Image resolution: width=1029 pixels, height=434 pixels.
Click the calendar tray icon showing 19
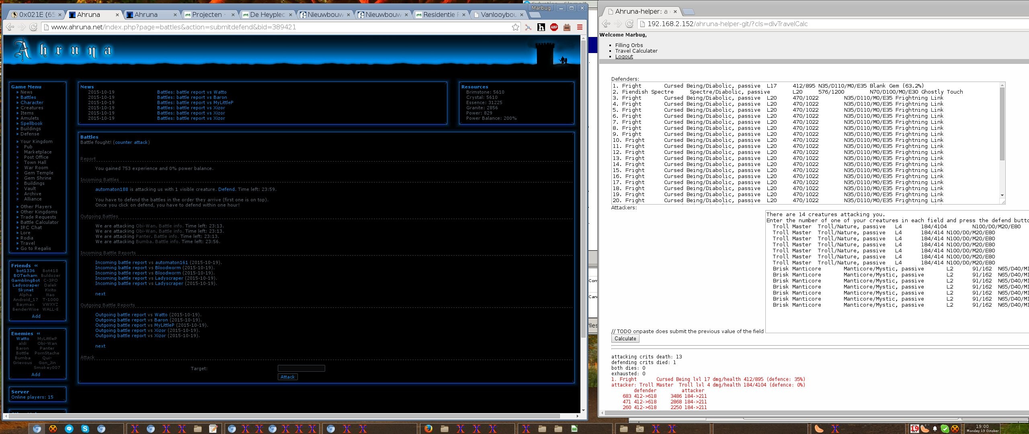(914, 429)
